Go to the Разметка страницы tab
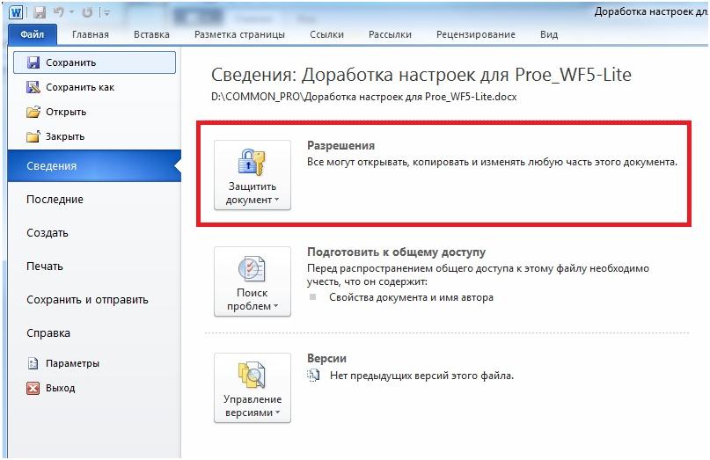This screenshot has height=460, width=710. (x=239, y=34)
